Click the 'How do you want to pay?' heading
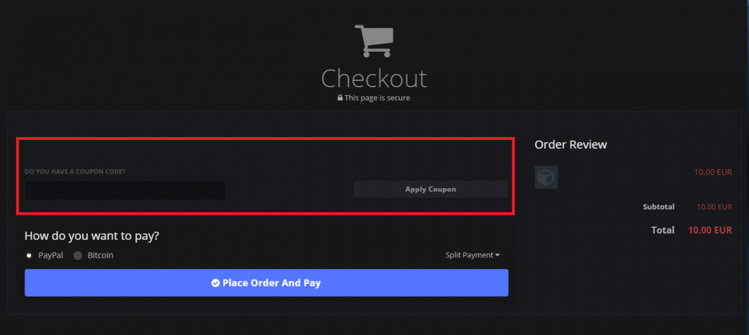The width and height of the screenshot is (749, 335). 92,237
